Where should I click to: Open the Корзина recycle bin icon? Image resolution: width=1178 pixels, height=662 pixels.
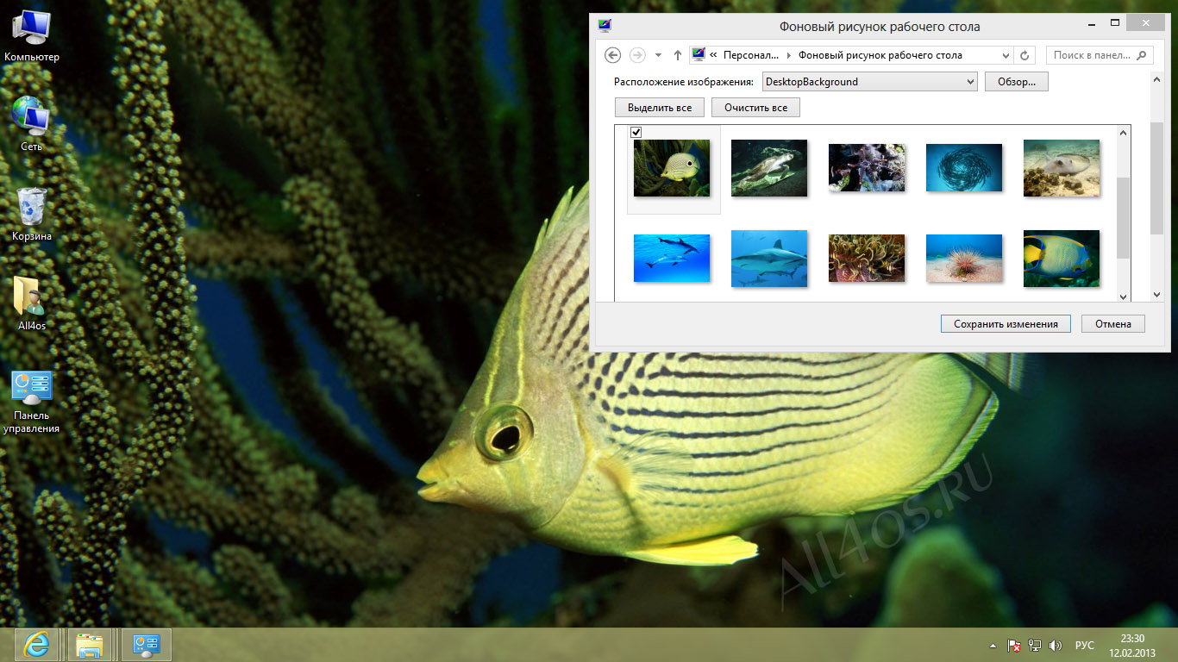[x=31, y=215]
